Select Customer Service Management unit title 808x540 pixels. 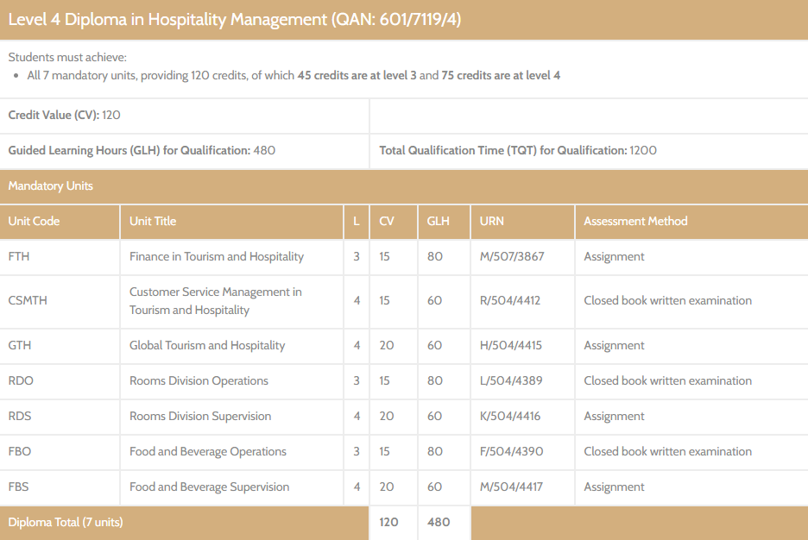(x=216, y=301)
